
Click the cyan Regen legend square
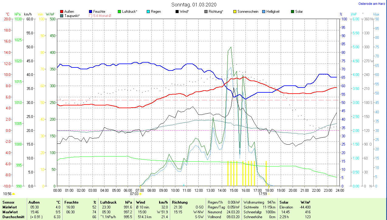pyautogui.click(x=148, y=12)
